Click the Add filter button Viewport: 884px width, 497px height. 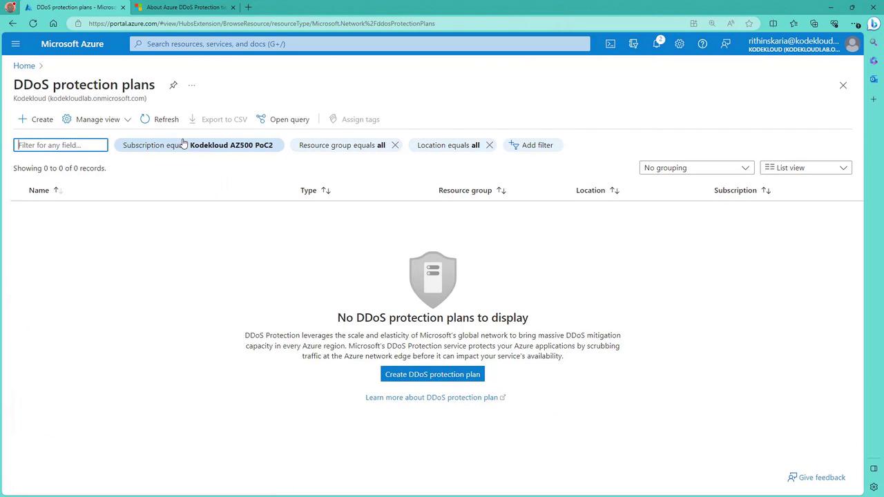click(x=531, y=145)
